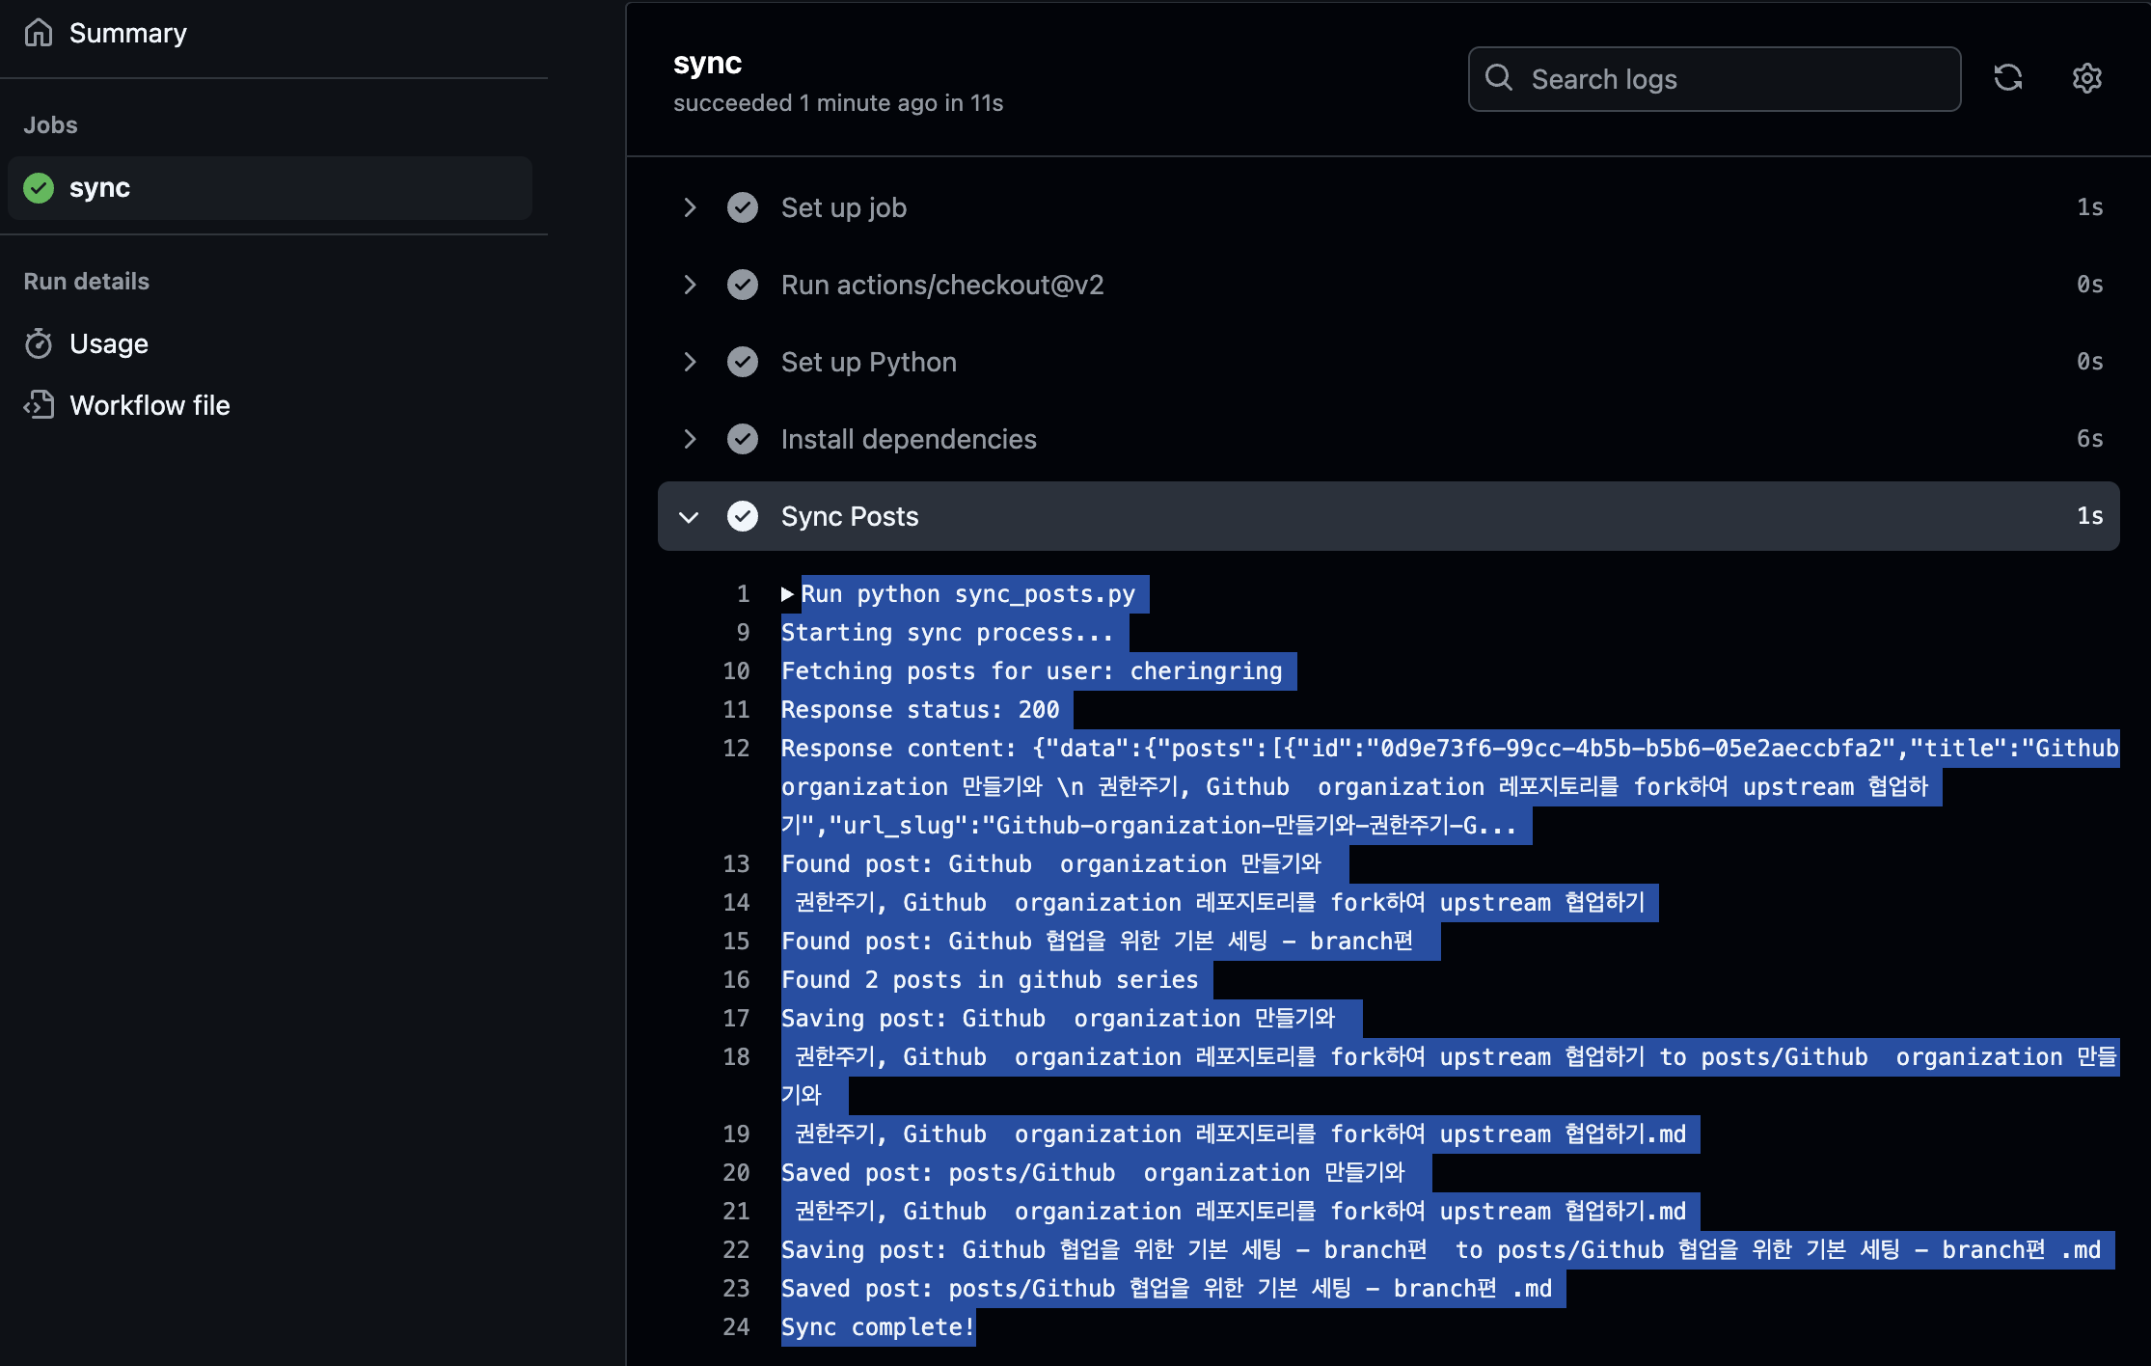Open the Workflow file link
Screen dimensions: 2151x1366
click(150, 405)
